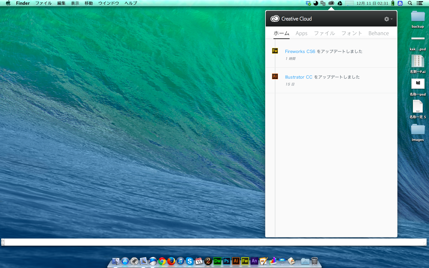
Task: Launch Fireworks from the Dock
Action: coord(245,261)
